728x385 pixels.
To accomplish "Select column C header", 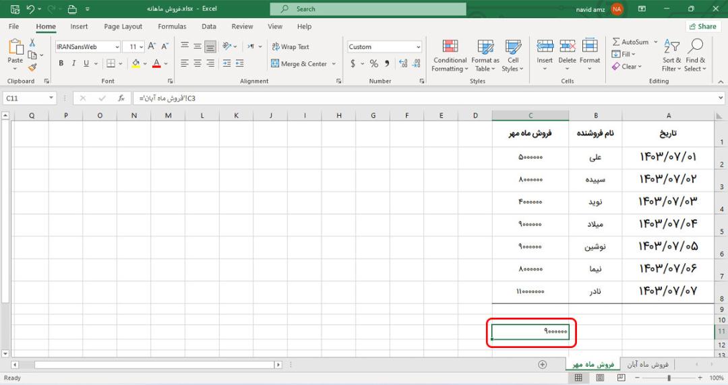I will point(530,116).
